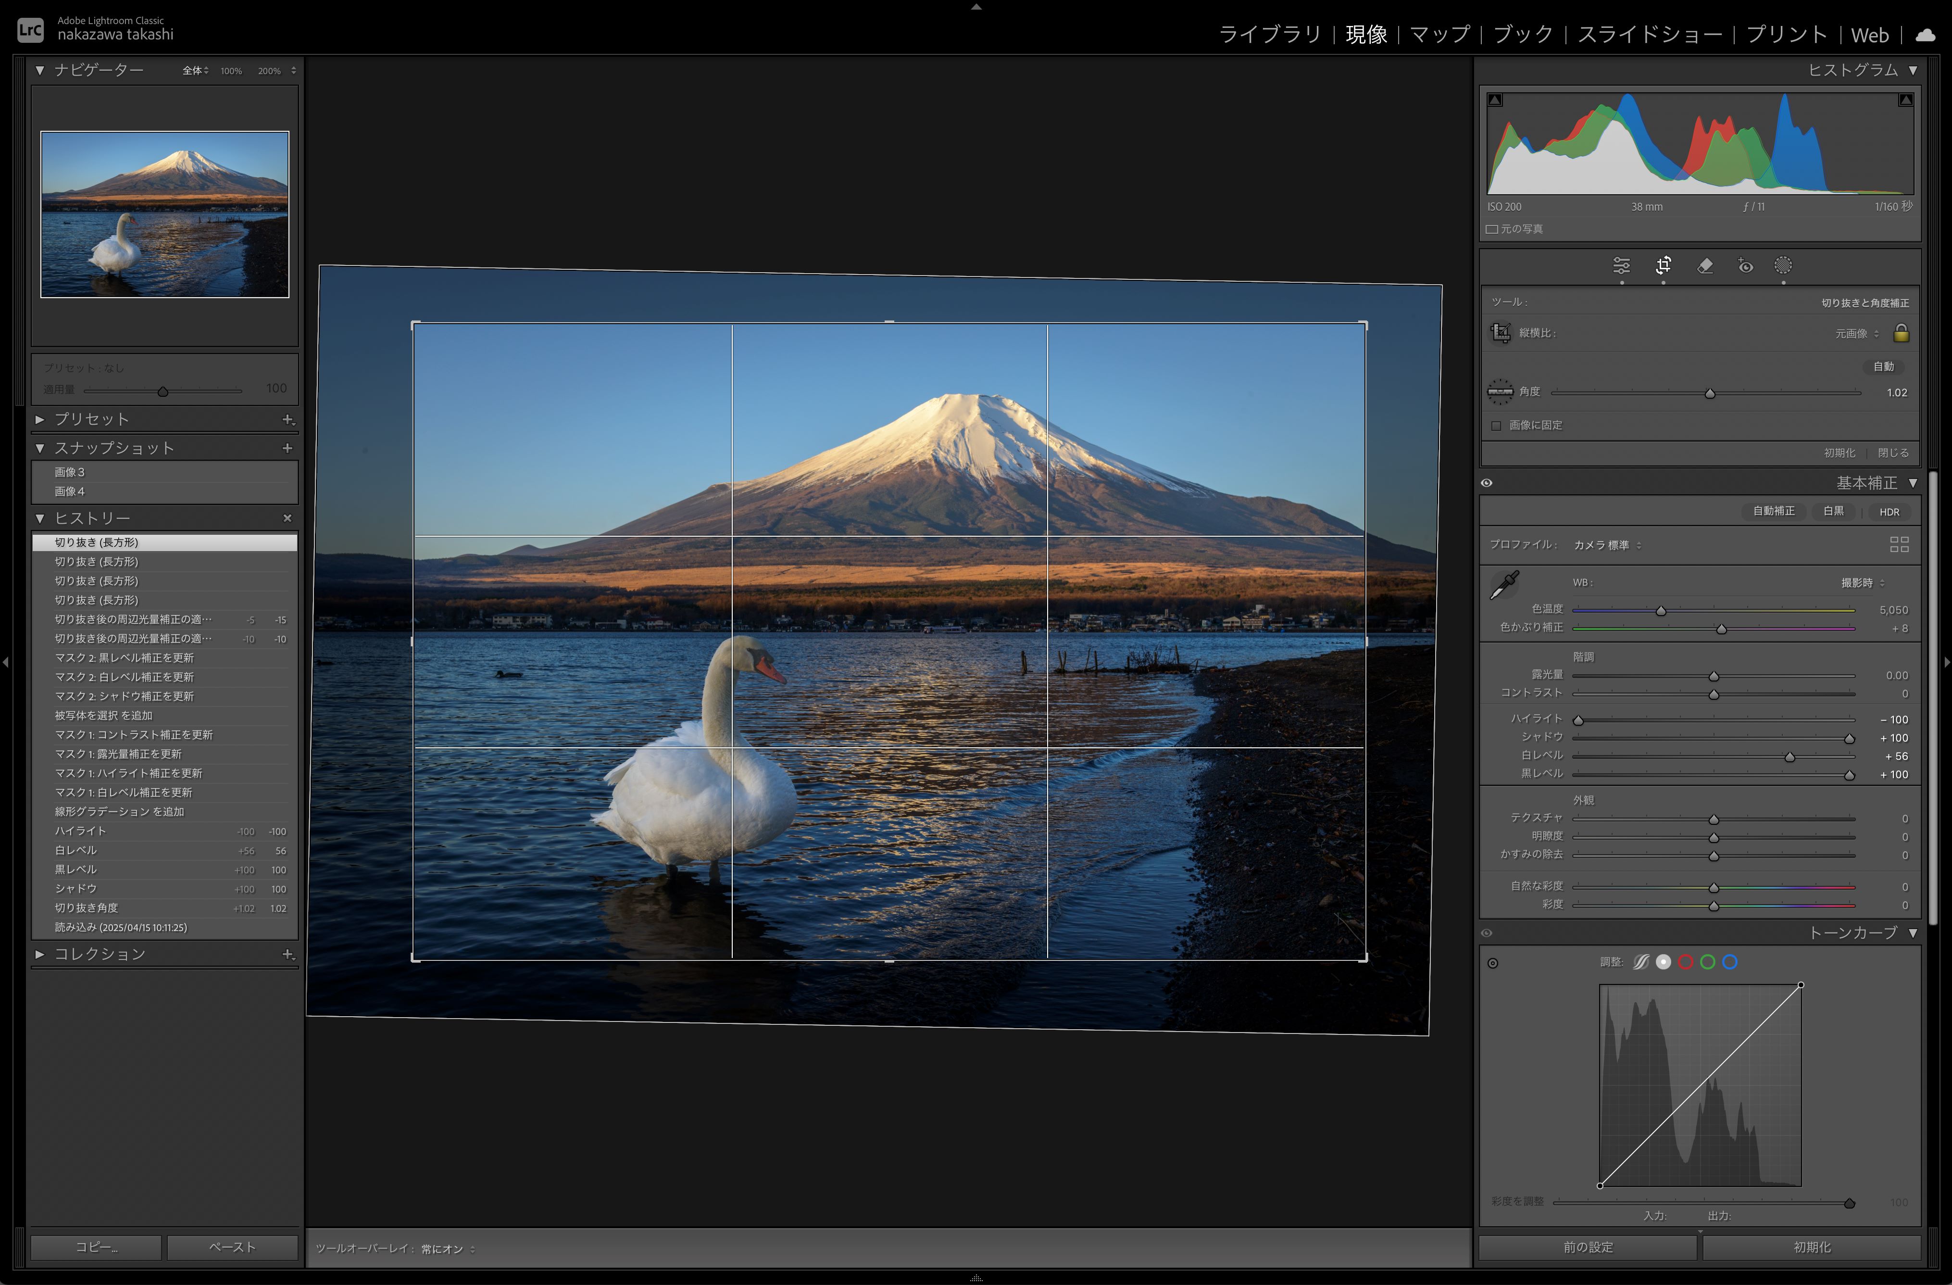Image resolution: width=1952 pixels, height=1285 pixels.
Task: Select the Edit sliders tool icon
Action: click(x=1621, y=266)
